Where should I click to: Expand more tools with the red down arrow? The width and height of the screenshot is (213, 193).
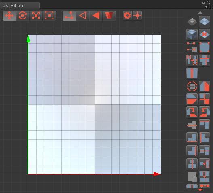tap(200, 190)
